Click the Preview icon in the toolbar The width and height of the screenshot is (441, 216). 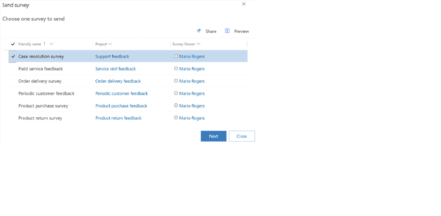pyautogui.click(x=227, y=31)
